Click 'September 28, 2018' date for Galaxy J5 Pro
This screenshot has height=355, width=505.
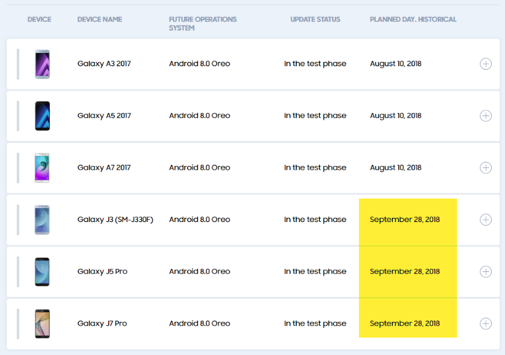coord(405,271)
